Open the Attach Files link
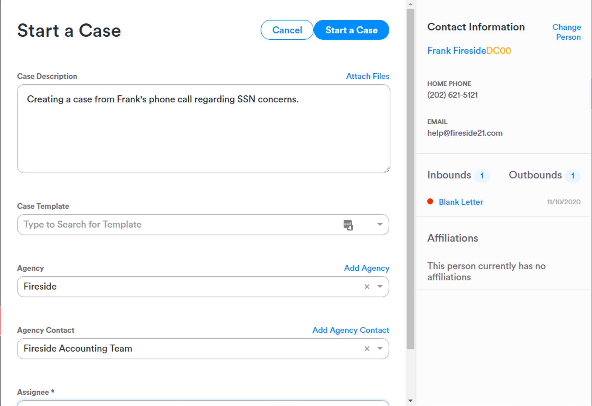Screen dimensions: 592x406 (x=368, y=76)
